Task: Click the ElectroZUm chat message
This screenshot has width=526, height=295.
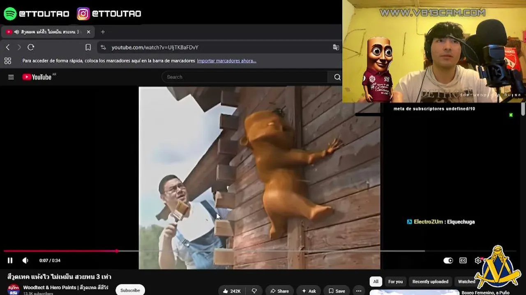Action: click(441, 222)
